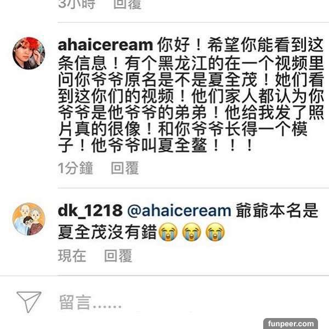The height and width of the screenshot is (329, 329).
Task: Open ahaiceream's red-haired profile picture
Action: [29, 53]
